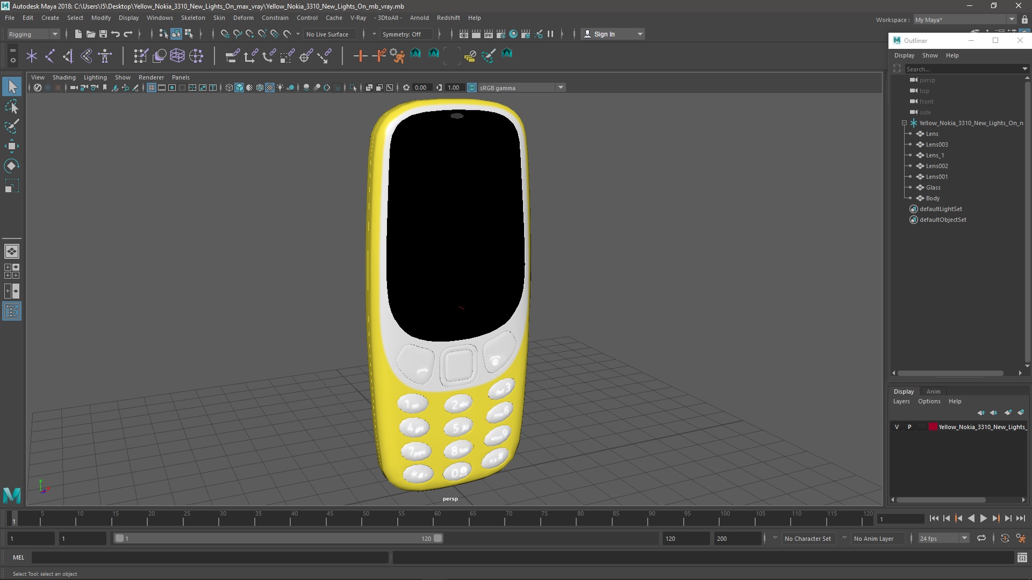The height and width of the screenshot is (580, 1032).
Task: Collapse the Yellow_Nokia_3310 group in Outliner
Action: pos(904,123)
